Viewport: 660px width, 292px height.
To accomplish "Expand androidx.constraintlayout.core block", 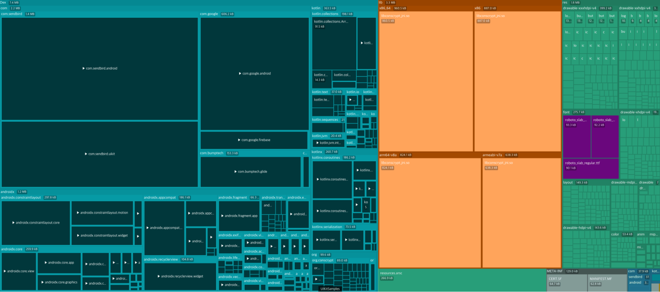I will pyautogui.click(x=36, y=223).
